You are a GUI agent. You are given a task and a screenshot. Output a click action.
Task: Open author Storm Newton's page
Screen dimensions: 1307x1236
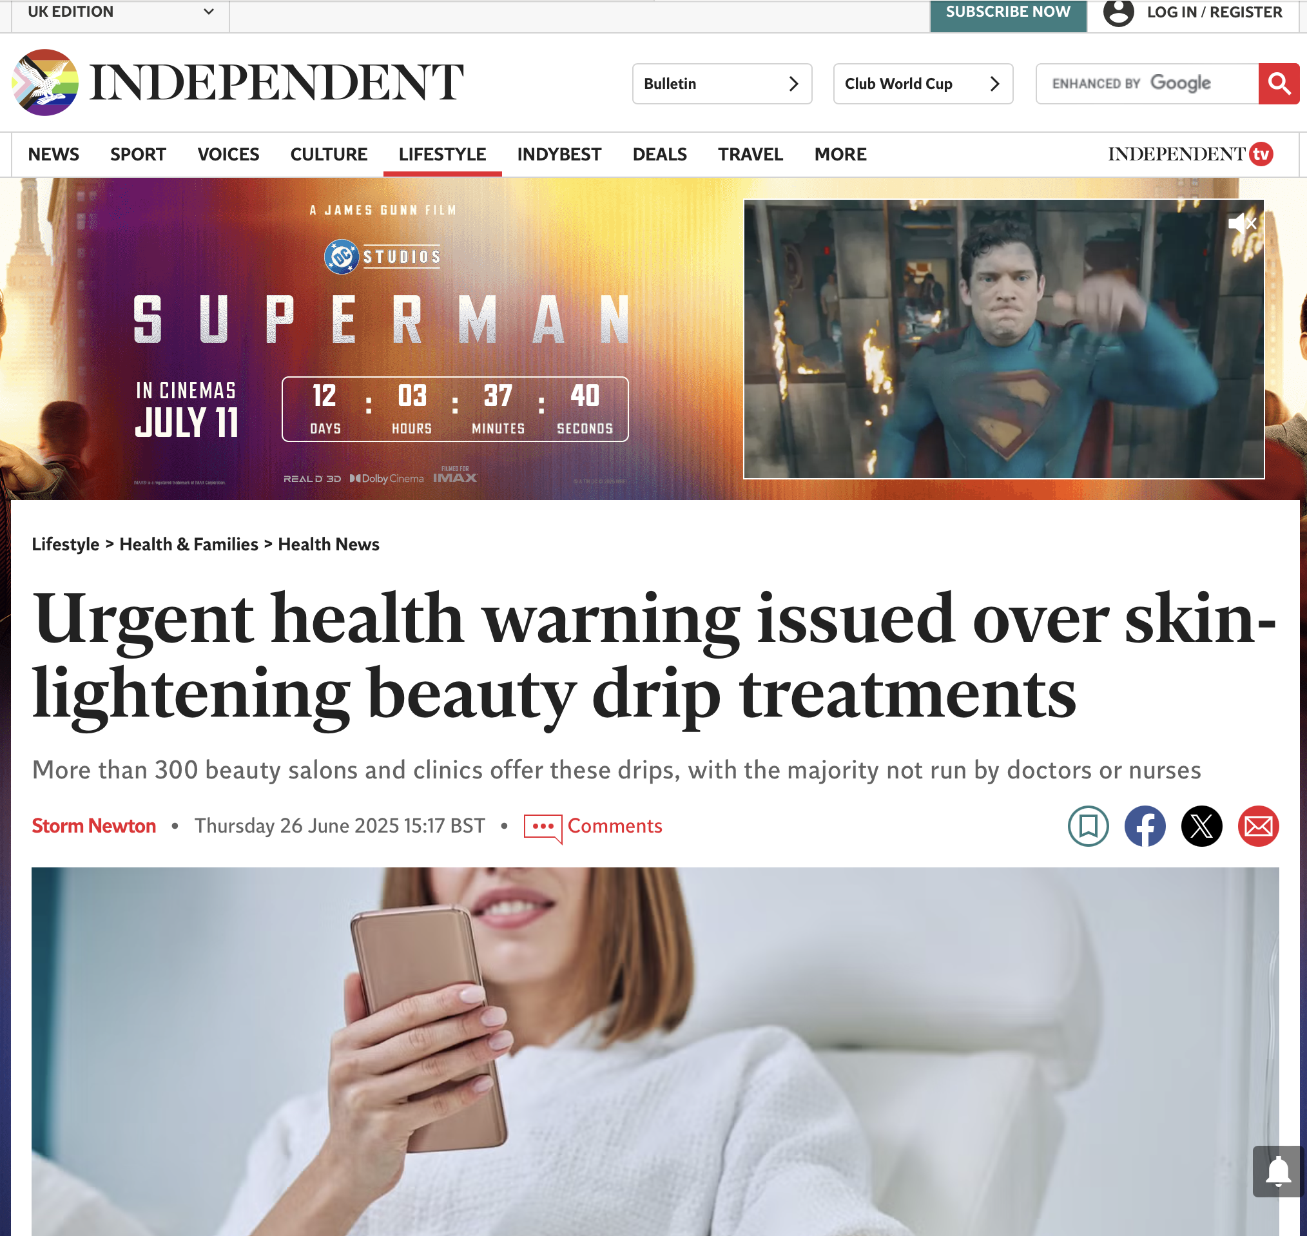(93, 826)
